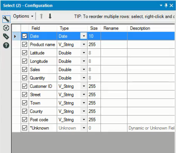The height and width of the screenshot is (153, 176).
Task: Select the Customer ID field cell
Action: point(43,86)
